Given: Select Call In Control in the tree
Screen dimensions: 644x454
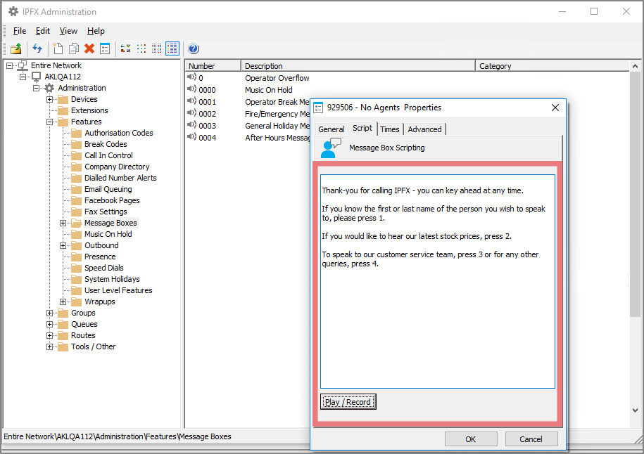Looking at the screenshot, I should [108, 155].
